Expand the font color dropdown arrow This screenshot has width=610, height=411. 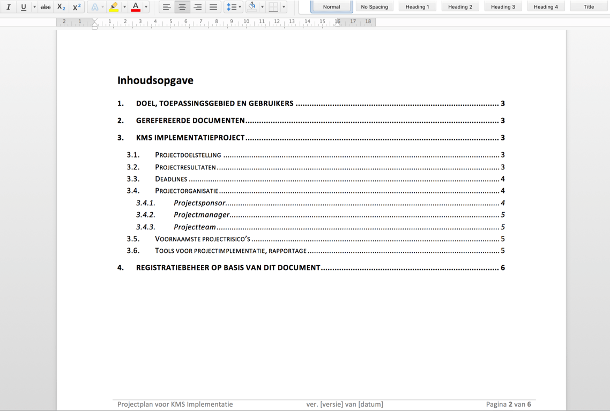pyautogui.click(x=145, y=7)
